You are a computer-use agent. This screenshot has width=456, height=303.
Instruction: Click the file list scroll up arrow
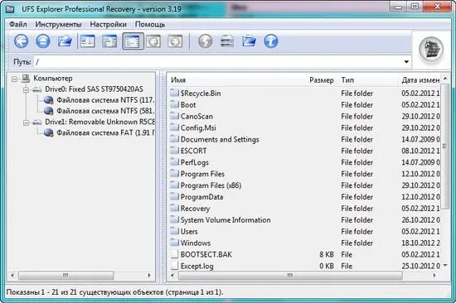tap(445, 79)
